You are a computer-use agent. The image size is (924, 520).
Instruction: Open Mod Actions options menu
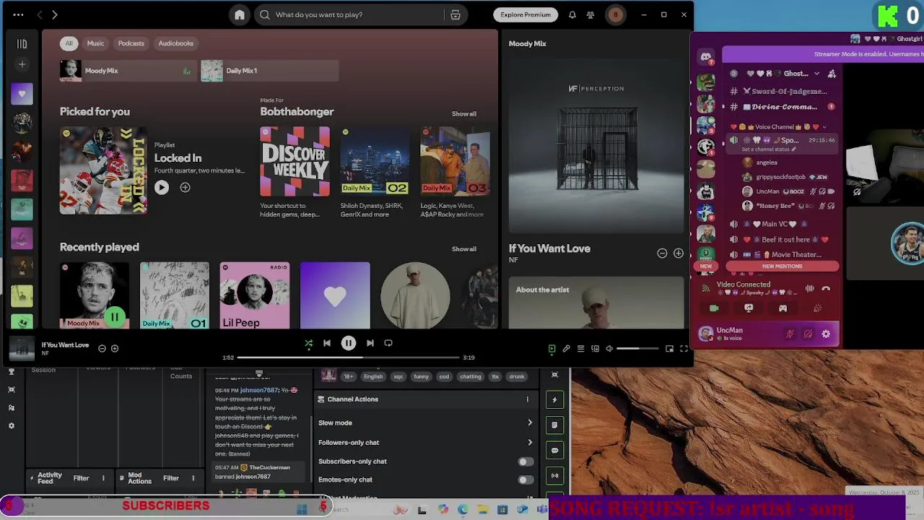193,478
